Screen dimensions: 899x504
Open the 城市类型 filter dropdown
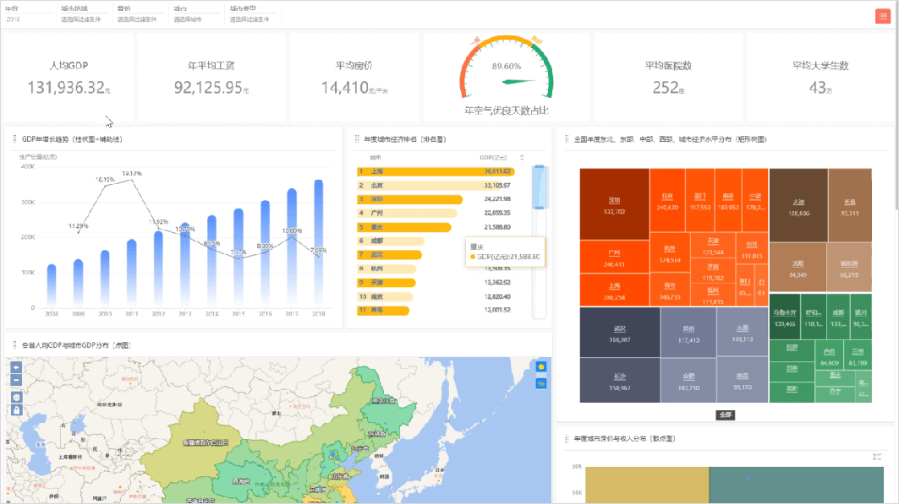click(x=249, y=19)
